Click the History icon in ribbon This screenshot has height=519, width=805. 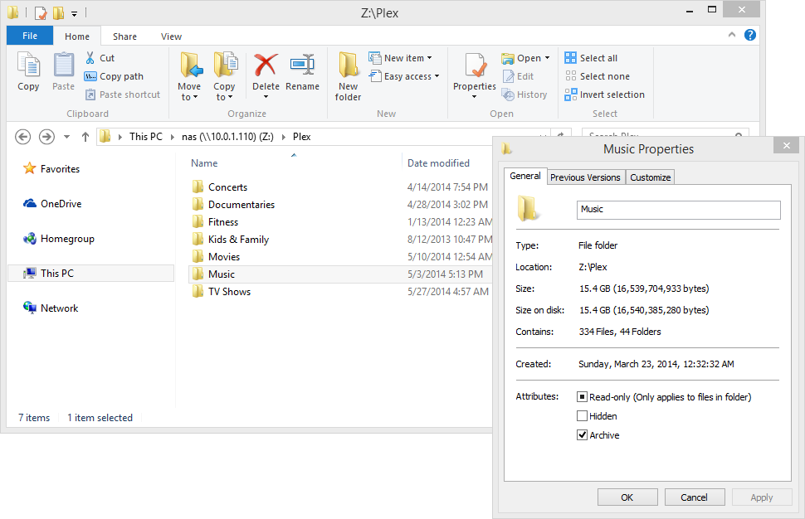pos(508,95)
